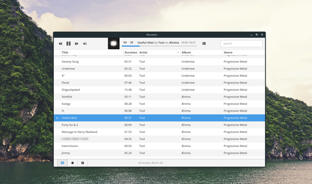Skip to the previous track
Screen dimensions: 312x184
tap(60, 43)
